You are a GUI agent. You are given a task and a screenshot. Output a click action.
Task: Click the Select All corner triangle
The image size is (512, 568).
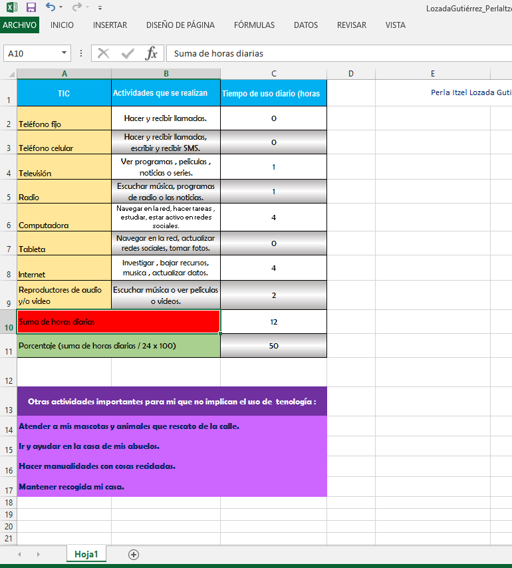point(11,74)
